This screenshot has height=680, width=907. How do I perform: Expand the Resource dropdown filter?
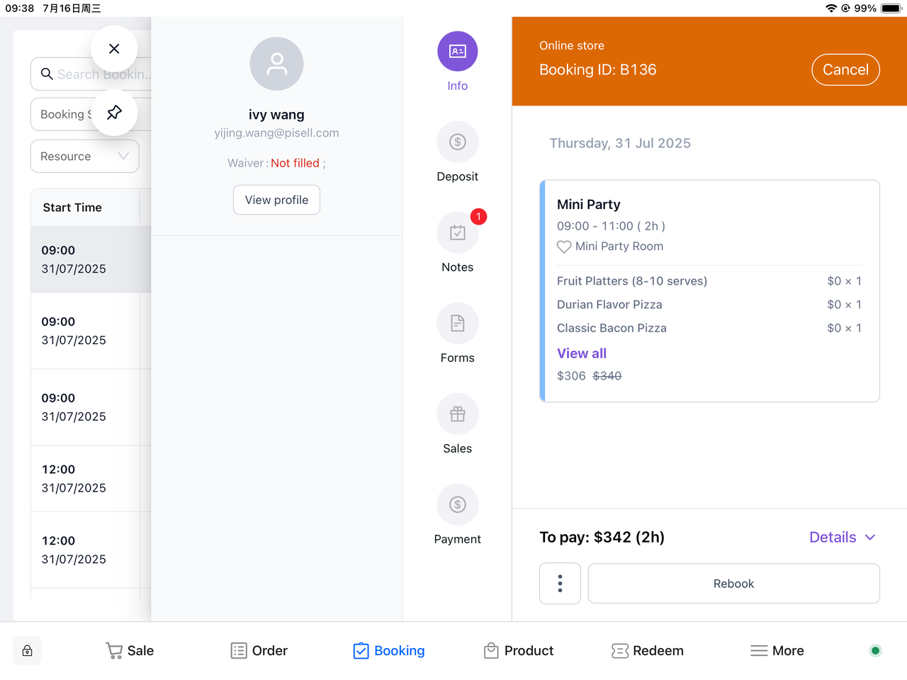[x=84, y=157]
